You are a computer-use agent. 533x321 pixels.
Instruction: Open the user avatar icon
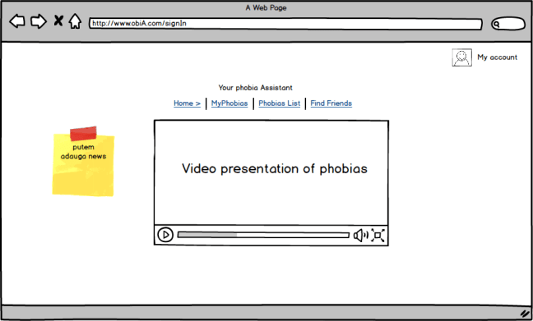click(461, 57)
